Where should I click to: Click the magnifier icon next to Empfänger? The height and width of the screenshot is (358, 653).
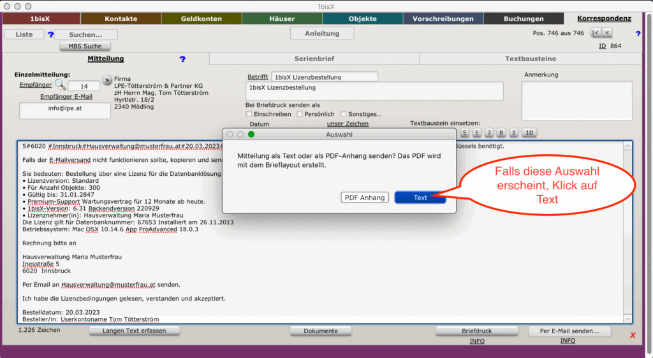click(59, 84)
